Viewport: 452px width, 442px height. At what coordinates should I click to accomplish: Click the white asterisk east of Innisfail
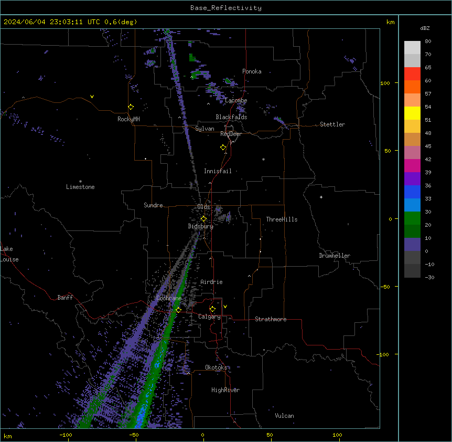click(x=263, y=159)
